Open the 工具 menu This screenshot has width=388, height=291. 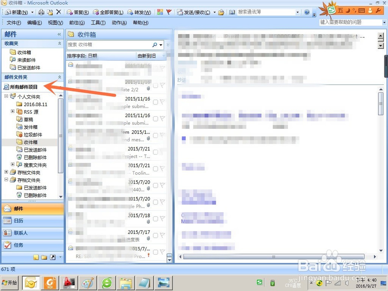(97, 23)
